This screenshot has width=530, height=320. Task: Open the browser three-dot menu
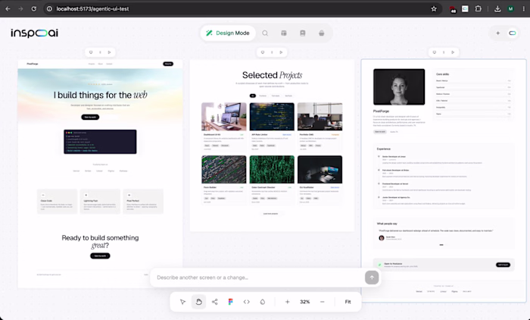[524, 9]
